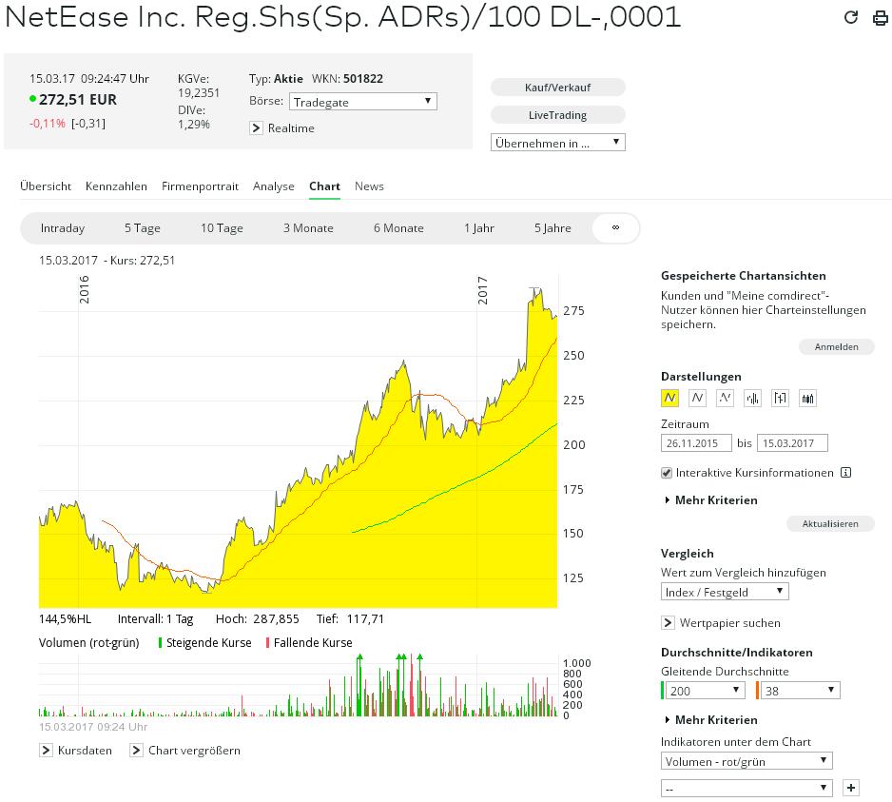Screen dimensions: 892x802
Task: Click green color swatch for 200 average
Action: click(x=662, y=691)
